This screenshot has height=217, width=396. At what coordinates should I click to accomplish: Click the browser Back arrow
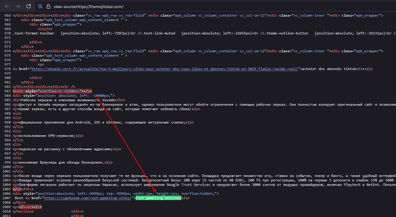click(7, 6)
